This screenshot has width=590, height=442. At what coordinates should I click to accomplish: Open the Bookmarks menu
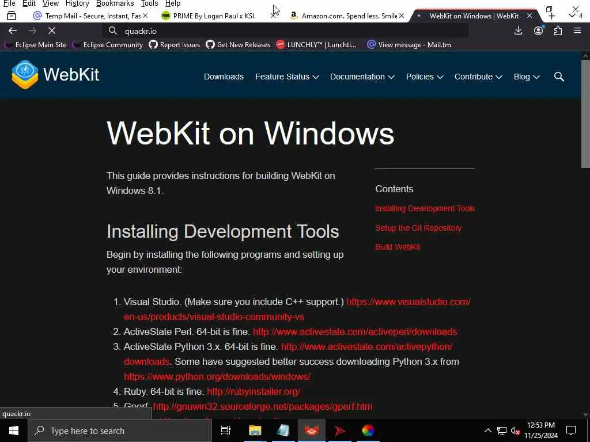point(115,3)
